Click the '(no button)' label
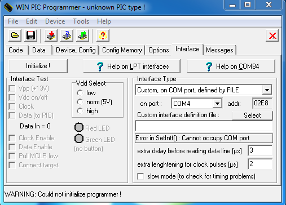Viewport: 286px width, 205px height. click(x=89, y=149)
